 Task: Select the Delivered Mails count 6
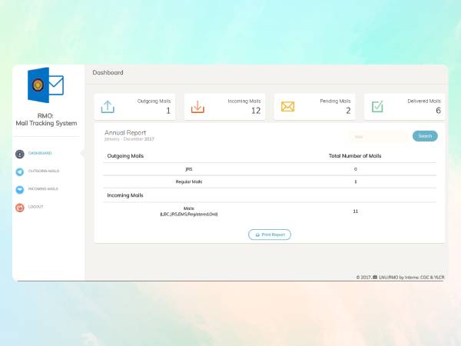point(438,111)
